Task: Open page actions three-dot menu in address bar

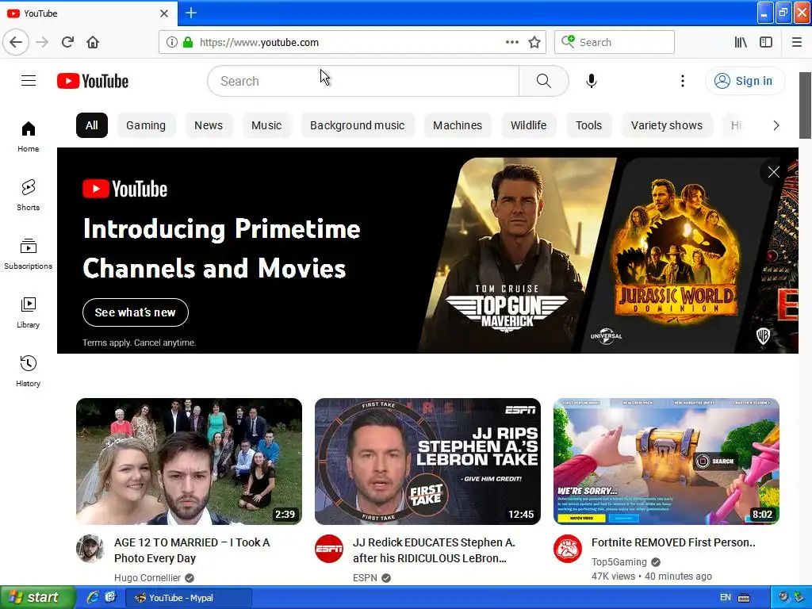Action: point(511,42)
